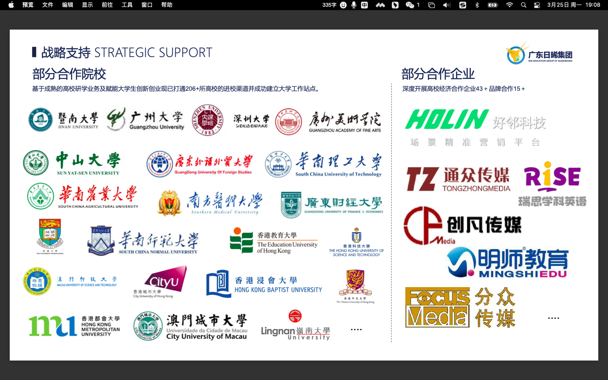
Task: Open the 预览 application menu
Action: (28, 5)
